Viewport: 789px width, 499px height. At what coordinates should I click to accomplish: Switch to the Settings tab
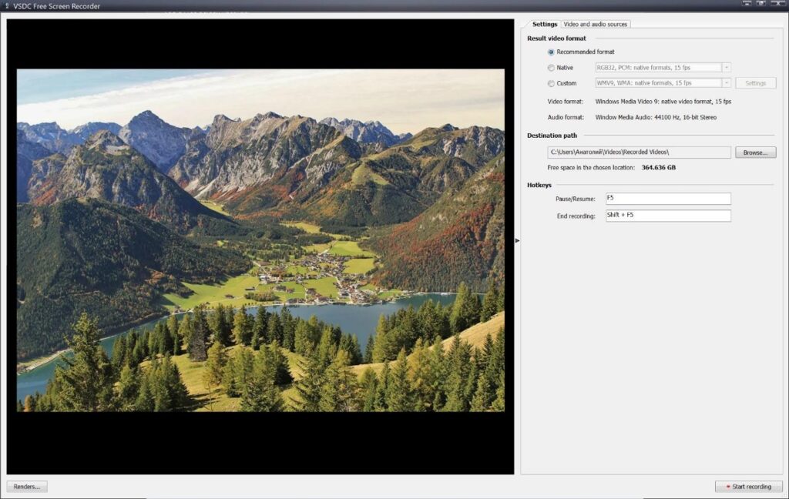point(544,24)
